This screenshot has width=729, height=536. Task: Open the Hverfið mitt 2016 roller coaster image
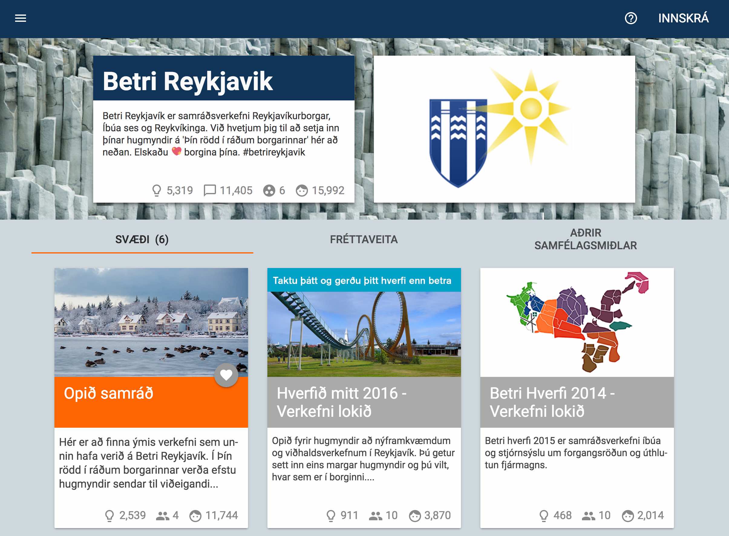click(x=364, y=322)
